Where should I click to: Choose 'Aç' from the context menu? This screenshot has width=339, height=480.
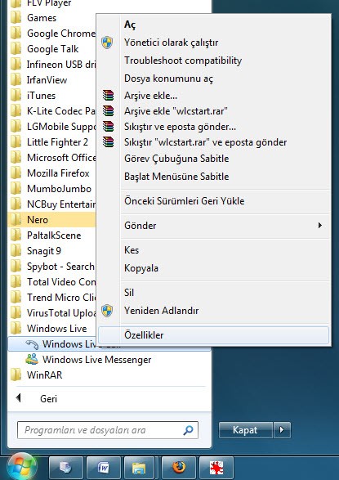(x=214, y=25)
